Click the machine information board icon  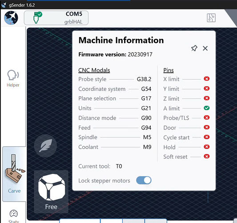[211, 18]
